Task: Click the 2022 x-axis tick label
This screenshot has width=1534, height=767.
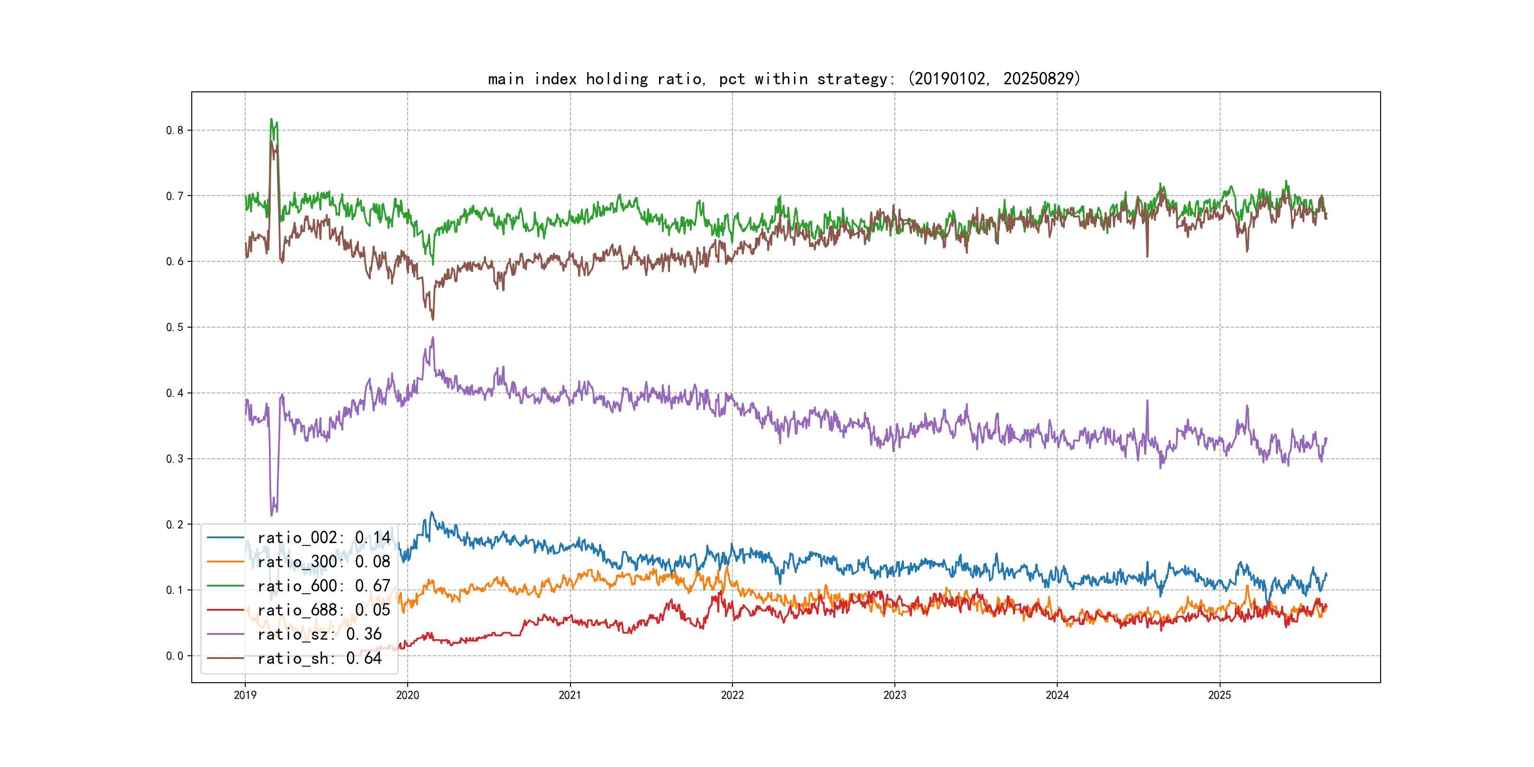Action: [732, 695]
